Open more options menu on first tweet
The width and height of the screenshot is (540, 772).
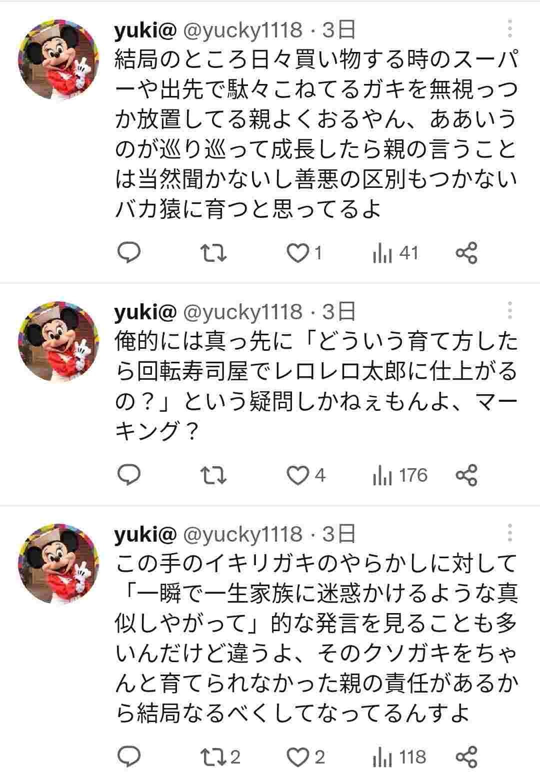click(509, 29)
